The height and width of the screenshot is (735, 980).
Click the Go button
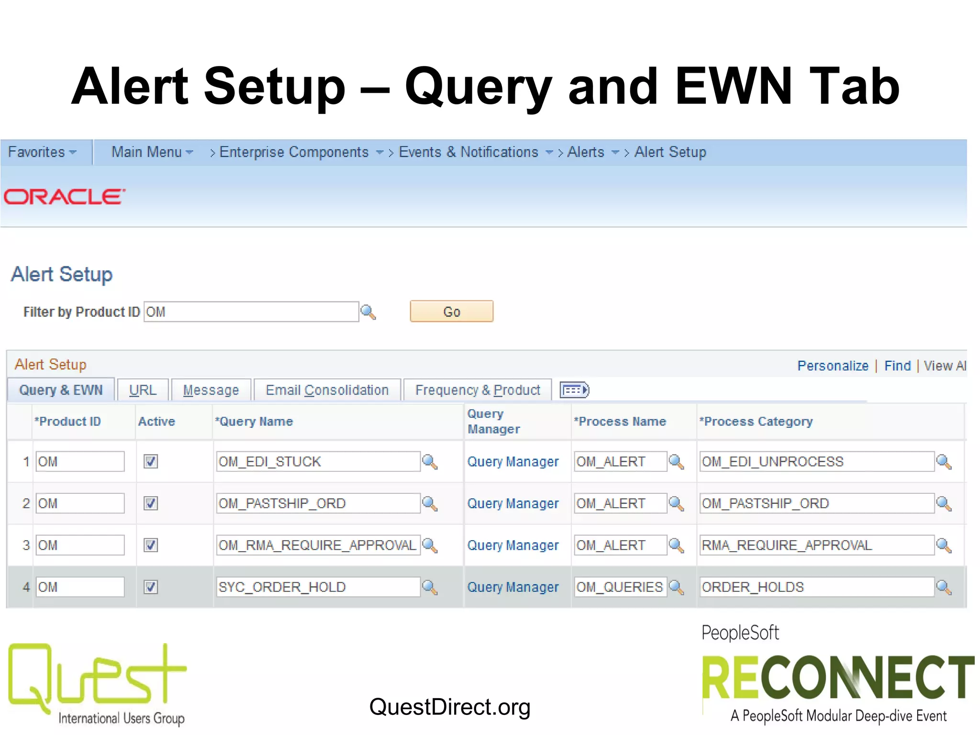[452, 312]
